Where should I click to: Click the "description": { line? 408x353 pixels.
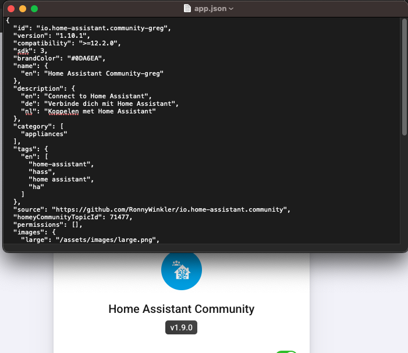(44, 88)
